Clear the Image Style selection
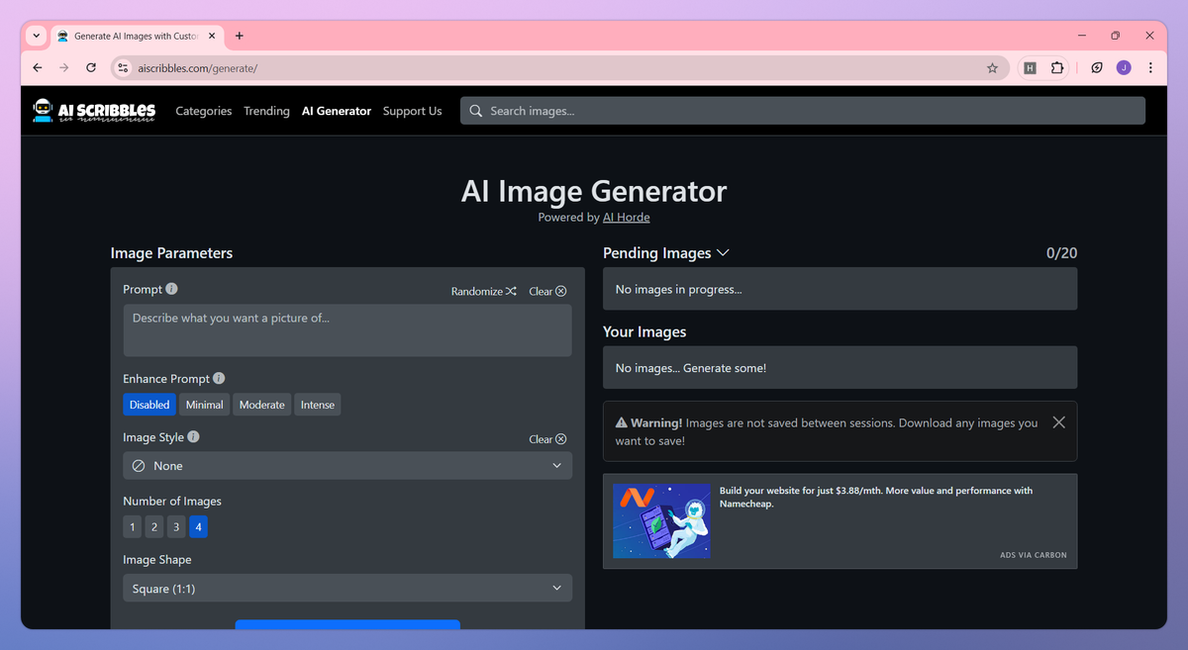 (x=547, y=439)
